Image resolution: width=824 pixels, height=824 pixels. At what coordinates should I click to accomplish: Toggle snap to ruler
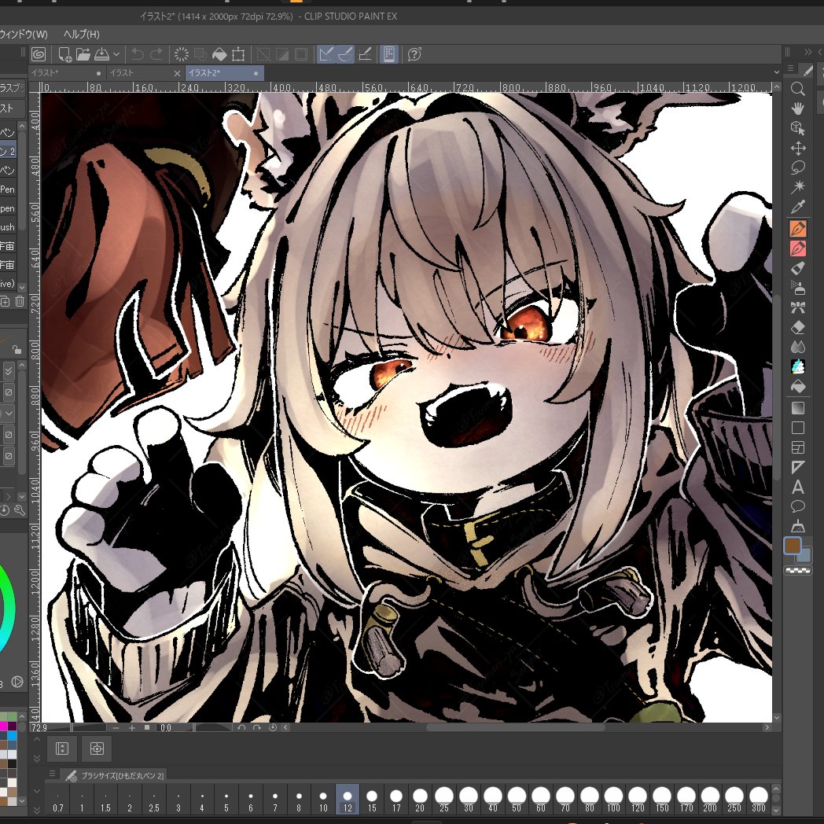click(326, 54)
